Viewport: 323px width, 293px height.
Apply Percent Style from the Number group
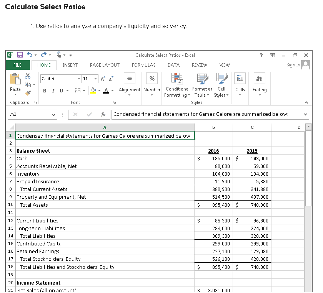pos(152,78)
